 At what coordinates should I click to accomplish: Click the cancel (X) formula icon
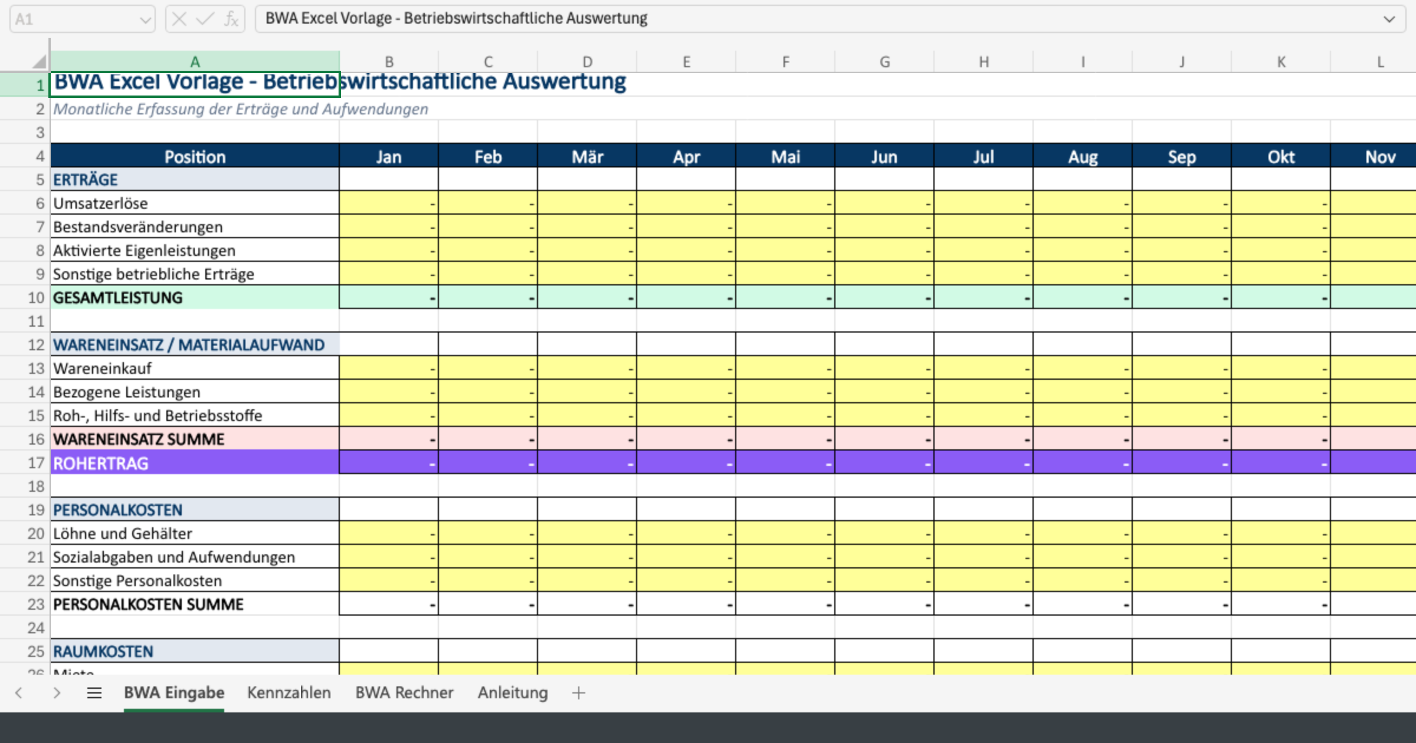point(179,19)
